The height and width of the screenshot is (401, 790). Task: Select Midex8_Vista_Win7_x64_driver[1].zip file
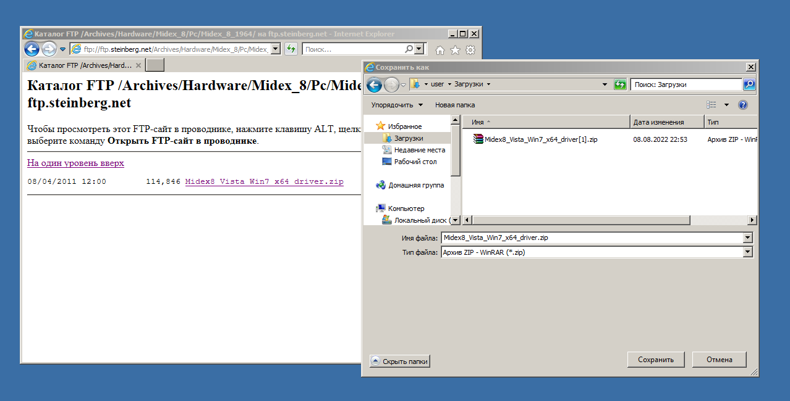click(x=535, y=139)
